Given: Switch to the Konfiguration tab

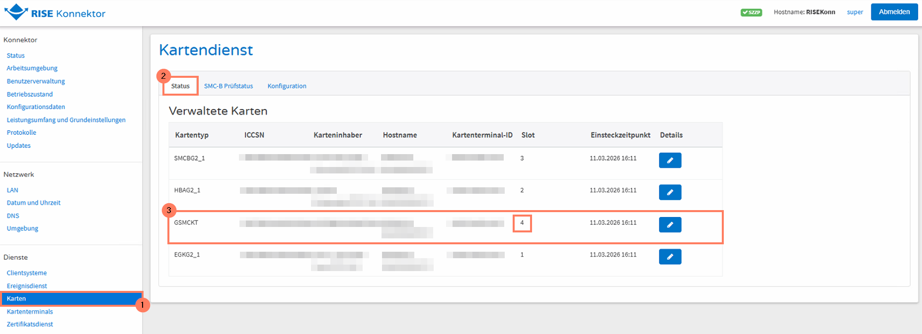Looking at the screenshot, I should (x=287, y=86).
